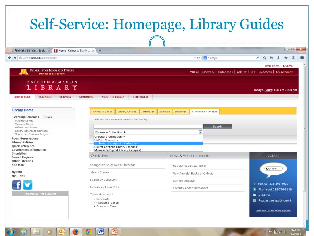Open File Explorer from the taskbar
This screenshot has width=314, height=236.
tap(36, 232)
